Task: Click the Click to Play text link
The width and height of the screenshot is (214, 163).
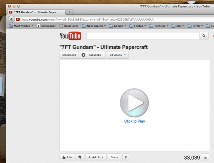Action: [134, 121]
